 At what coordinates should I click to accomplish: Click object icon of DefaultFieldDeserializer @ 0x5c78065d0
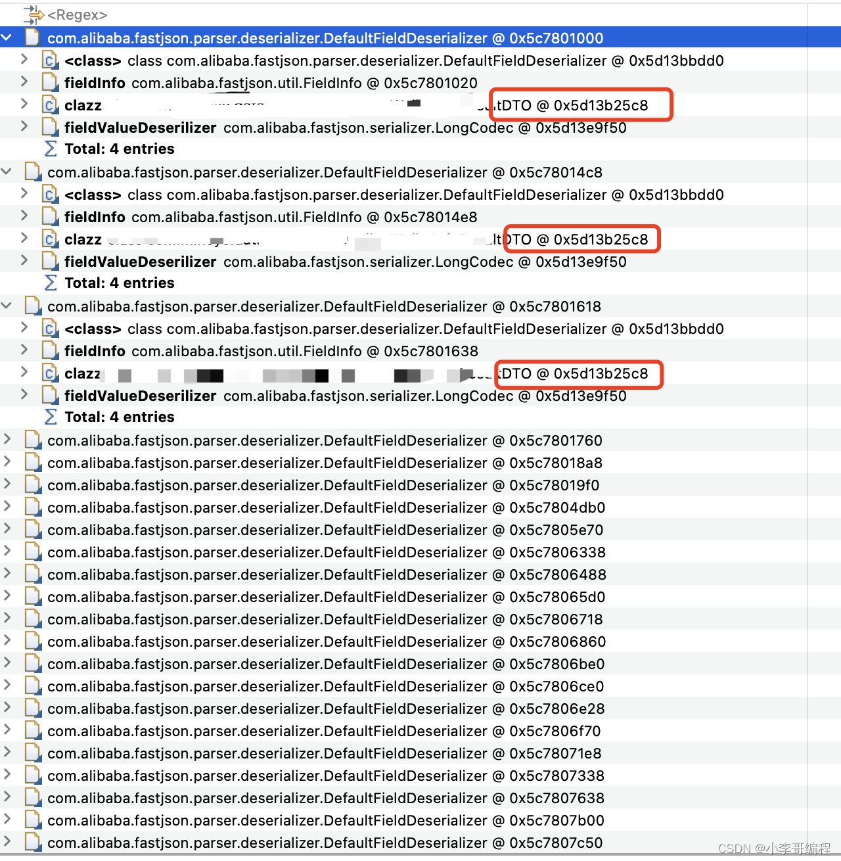click(33, 597)
